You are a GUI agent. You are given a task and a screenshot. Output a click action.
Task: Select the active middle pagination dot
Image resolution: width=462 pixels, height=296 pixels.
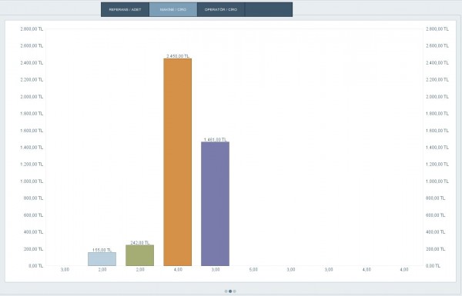[x=230, y=291]
